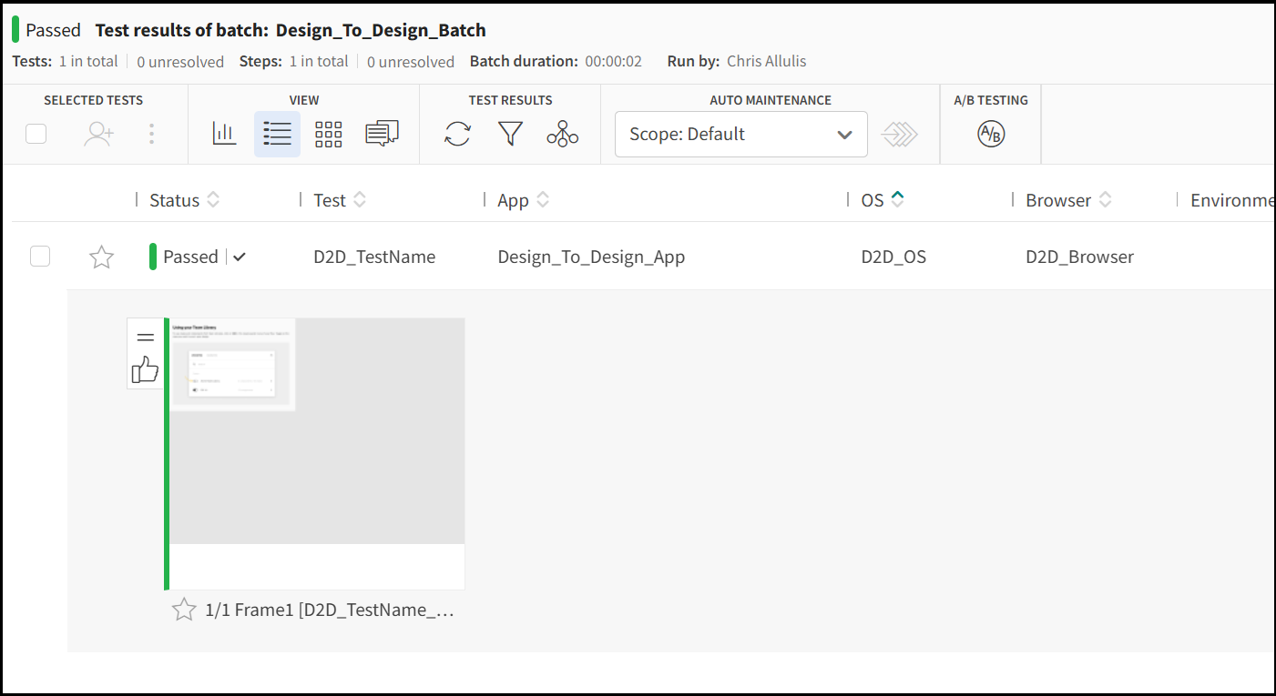
Task: Star the Frame1 step as favorite
Action: pos(184,610)
